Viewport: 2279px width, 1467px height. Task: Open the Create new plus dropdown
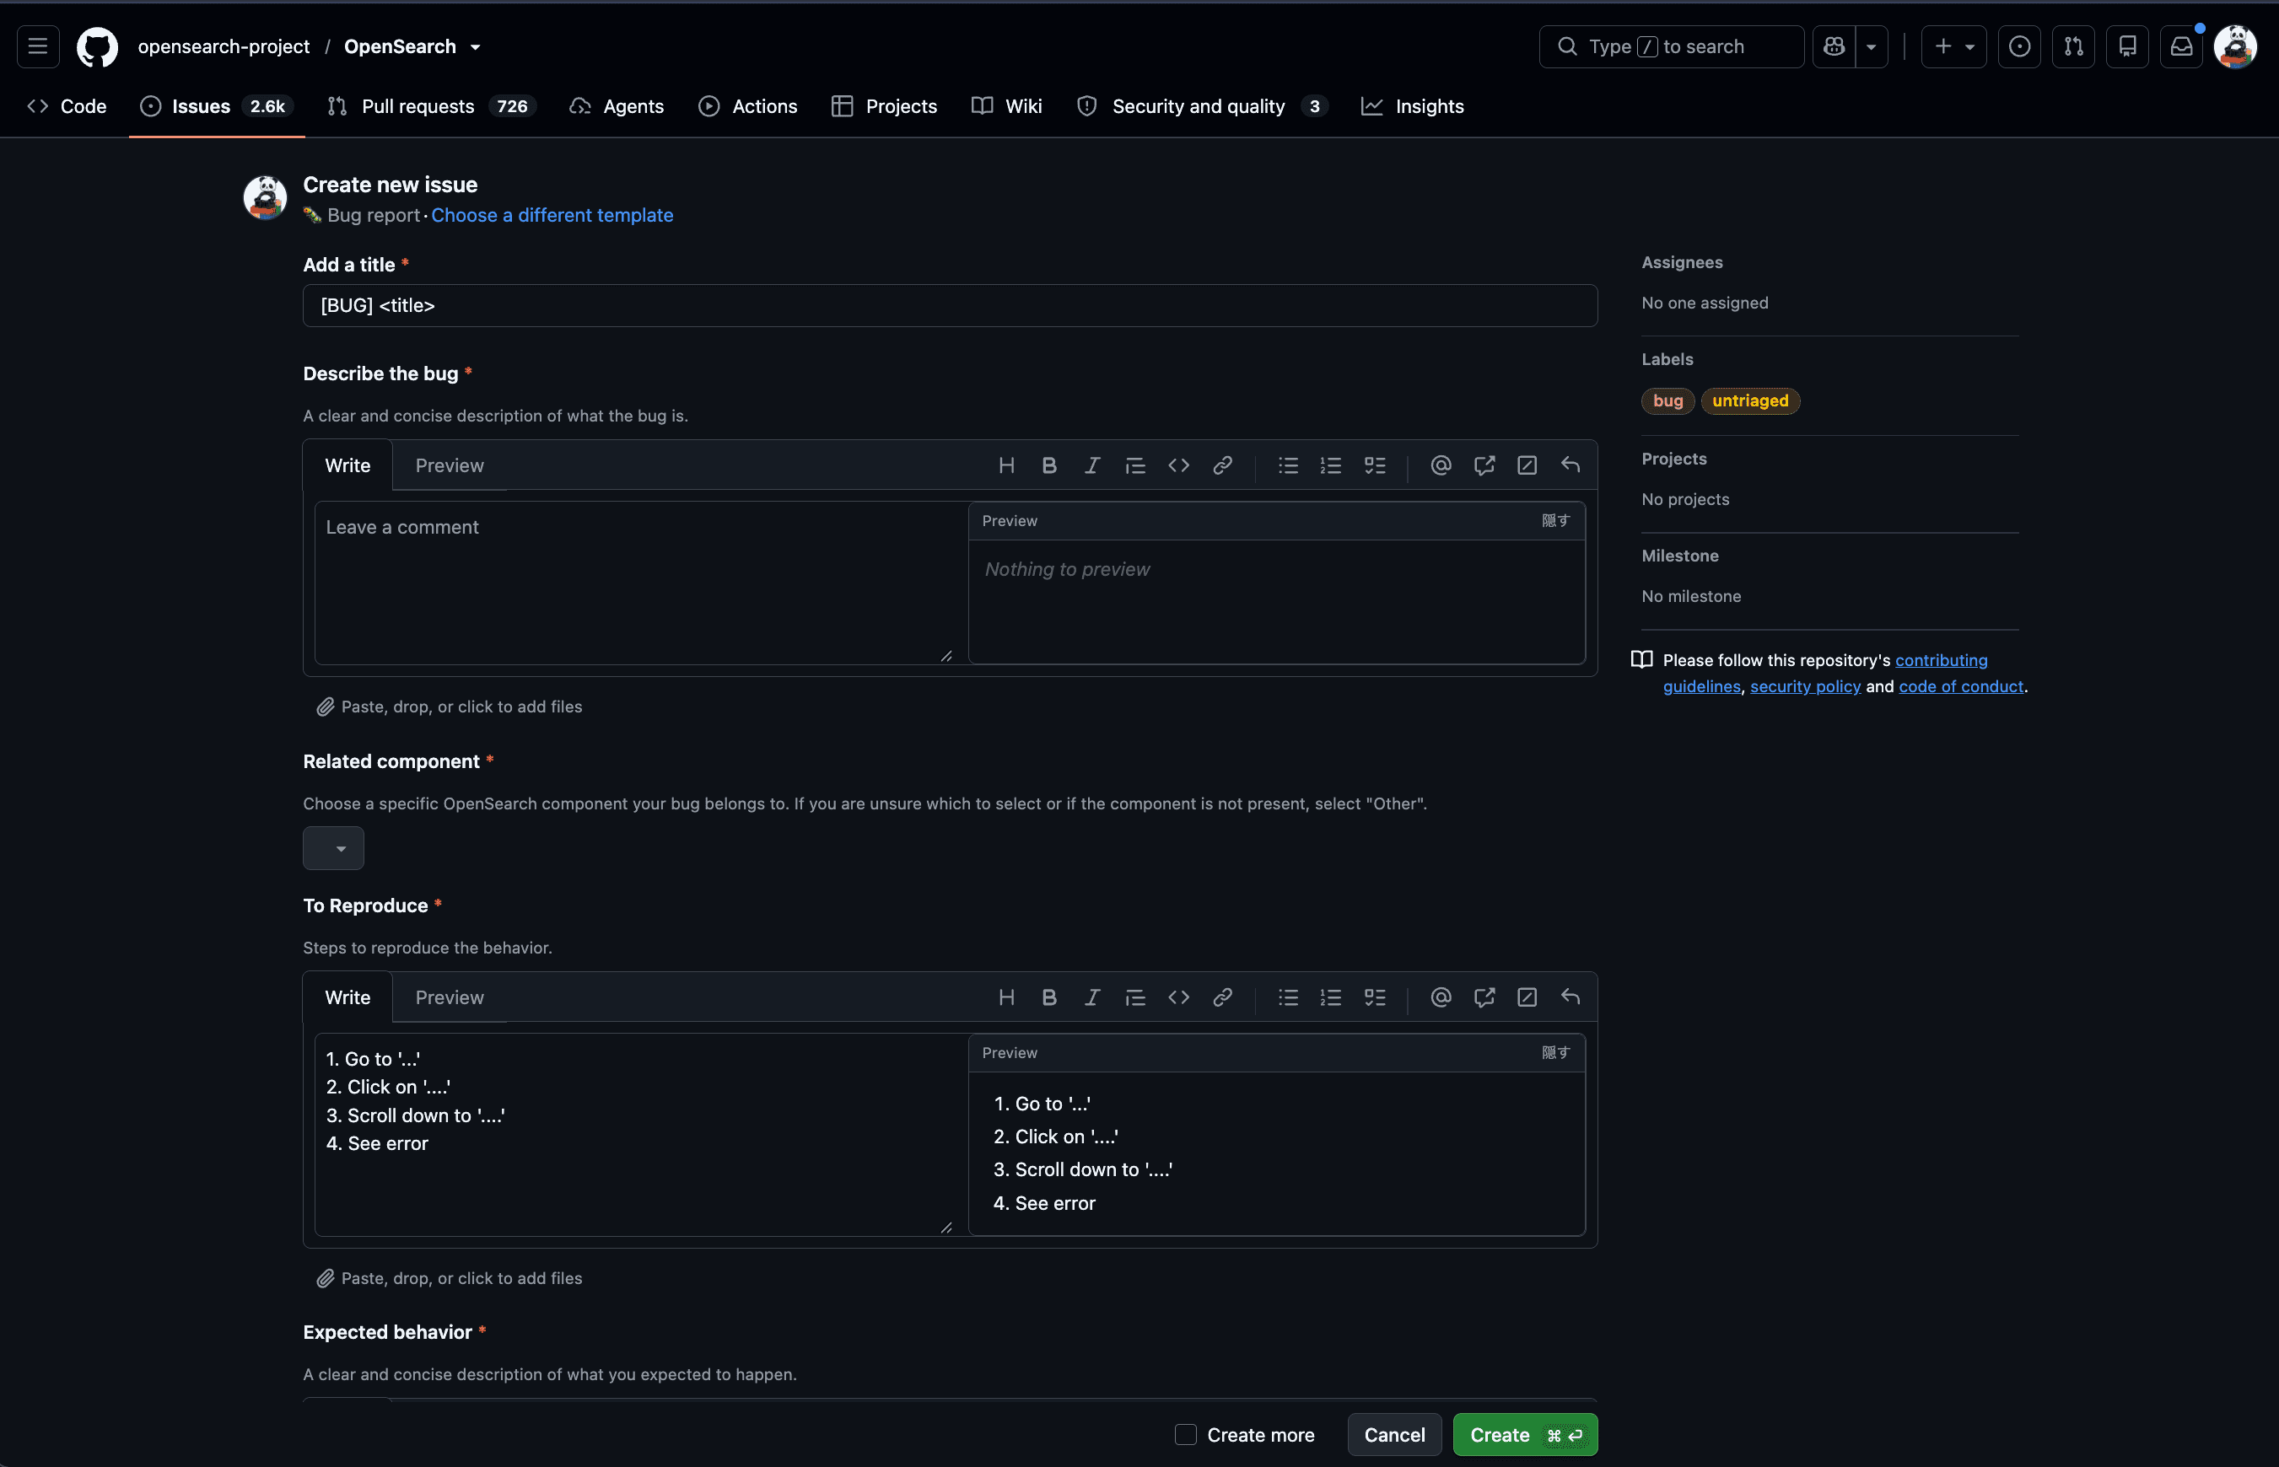click(1953, 46)
